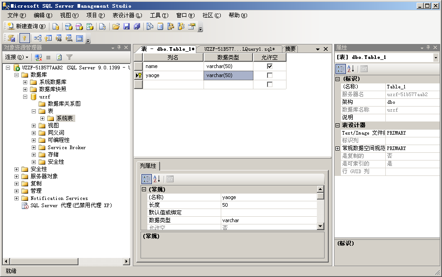The image size is (442, 277).
Task: Refresh the Object Explorer tree
Action: coord(59,57)
